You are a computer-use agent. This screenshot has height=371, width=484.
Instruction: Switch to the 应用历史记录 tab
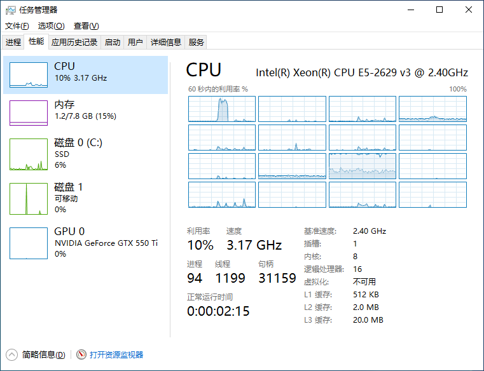[x=74, y=43]
